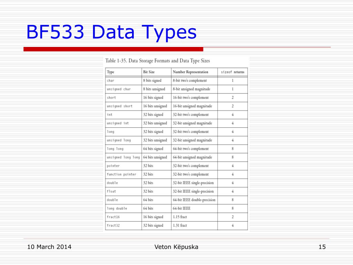Click the 'sizeof returns' column header
353x265 pixels.
(233, 72)
